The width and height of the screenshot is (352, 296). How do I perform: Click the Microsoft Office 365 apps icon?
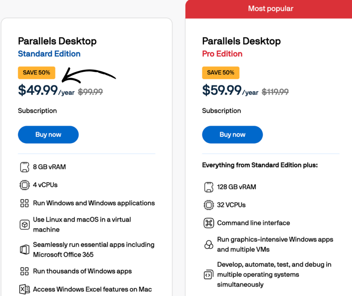pos(24,250)
